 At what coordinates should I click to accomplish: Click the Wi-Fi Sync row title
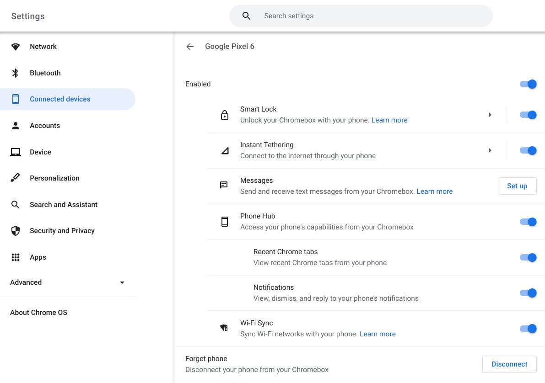click(257, 323)
